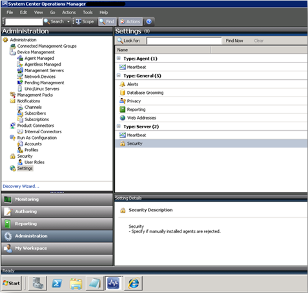This screenshot has height=293, width=308.
Task: Open the Discovery Wizard link
Action: (21, 186)
